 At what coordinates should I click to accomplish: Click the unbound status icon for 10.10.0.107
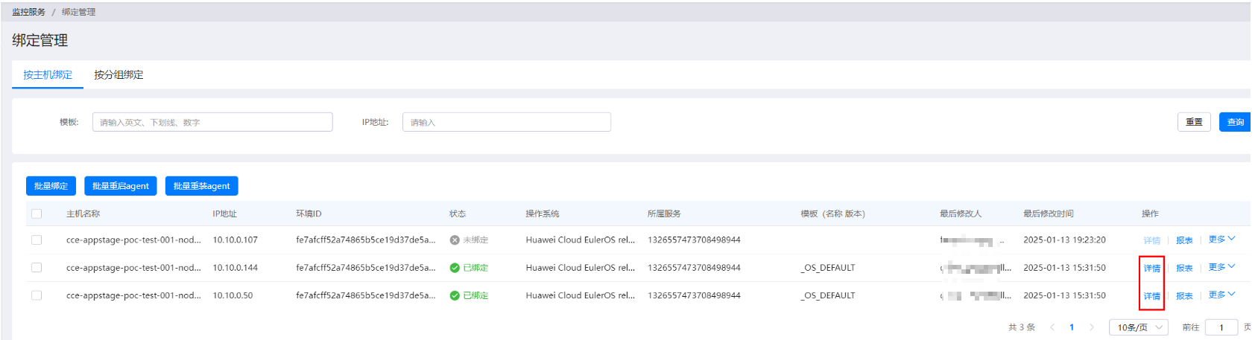[x=455, y=240]
